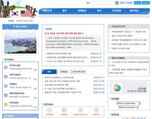Image resolution: width=152 pixels, height=119 pixels.
Task: Open the 주 호놀룰루 총영사관 header banner
Action: (20, 27)
